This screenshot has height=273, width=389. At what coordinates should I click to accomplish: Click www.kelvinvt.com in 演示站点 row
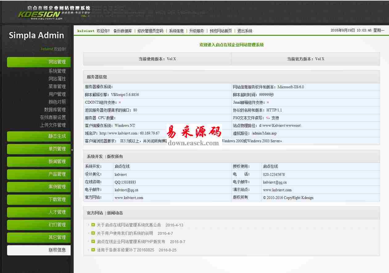277,190
